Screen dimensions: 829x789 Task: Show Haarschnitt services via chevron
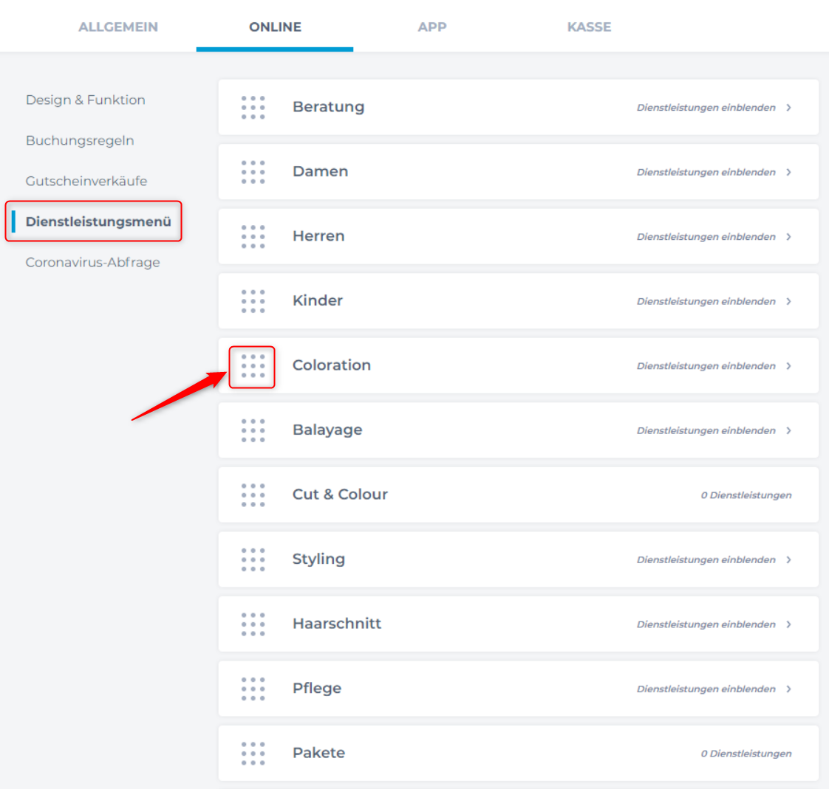tap(788, 624)
